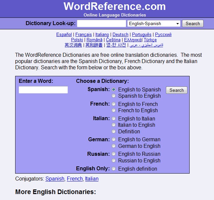
Task: Open the Italian conjugator link
Action: click(92, 179)
